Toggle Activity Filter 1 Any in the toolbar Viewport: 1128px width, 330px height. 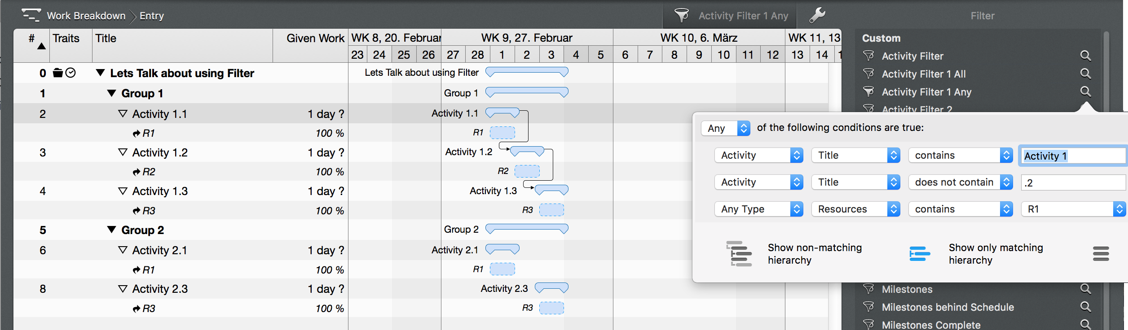743,15
